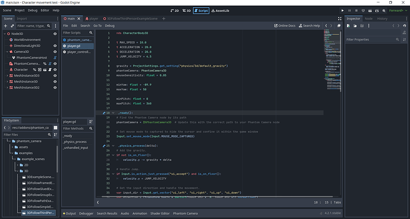Collapse the Camera3D node
The height and width of the screenshot is (219, 410).
7,52
